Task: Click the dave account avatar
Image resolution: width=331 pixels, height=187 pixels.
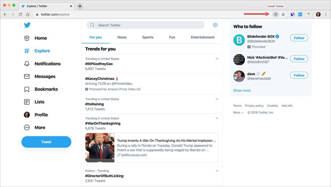Action: [x=239, y=76]
